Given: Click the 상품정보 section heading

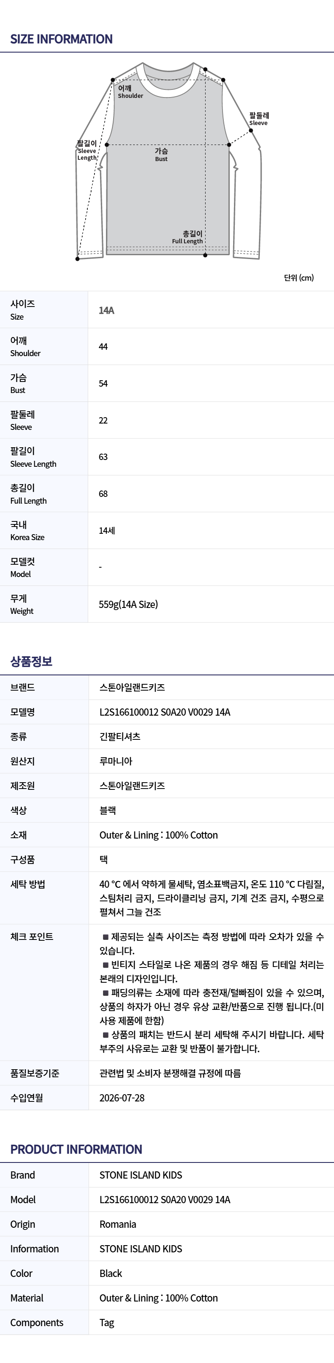Looking at the screenshot, I should [x=31, y=661].
